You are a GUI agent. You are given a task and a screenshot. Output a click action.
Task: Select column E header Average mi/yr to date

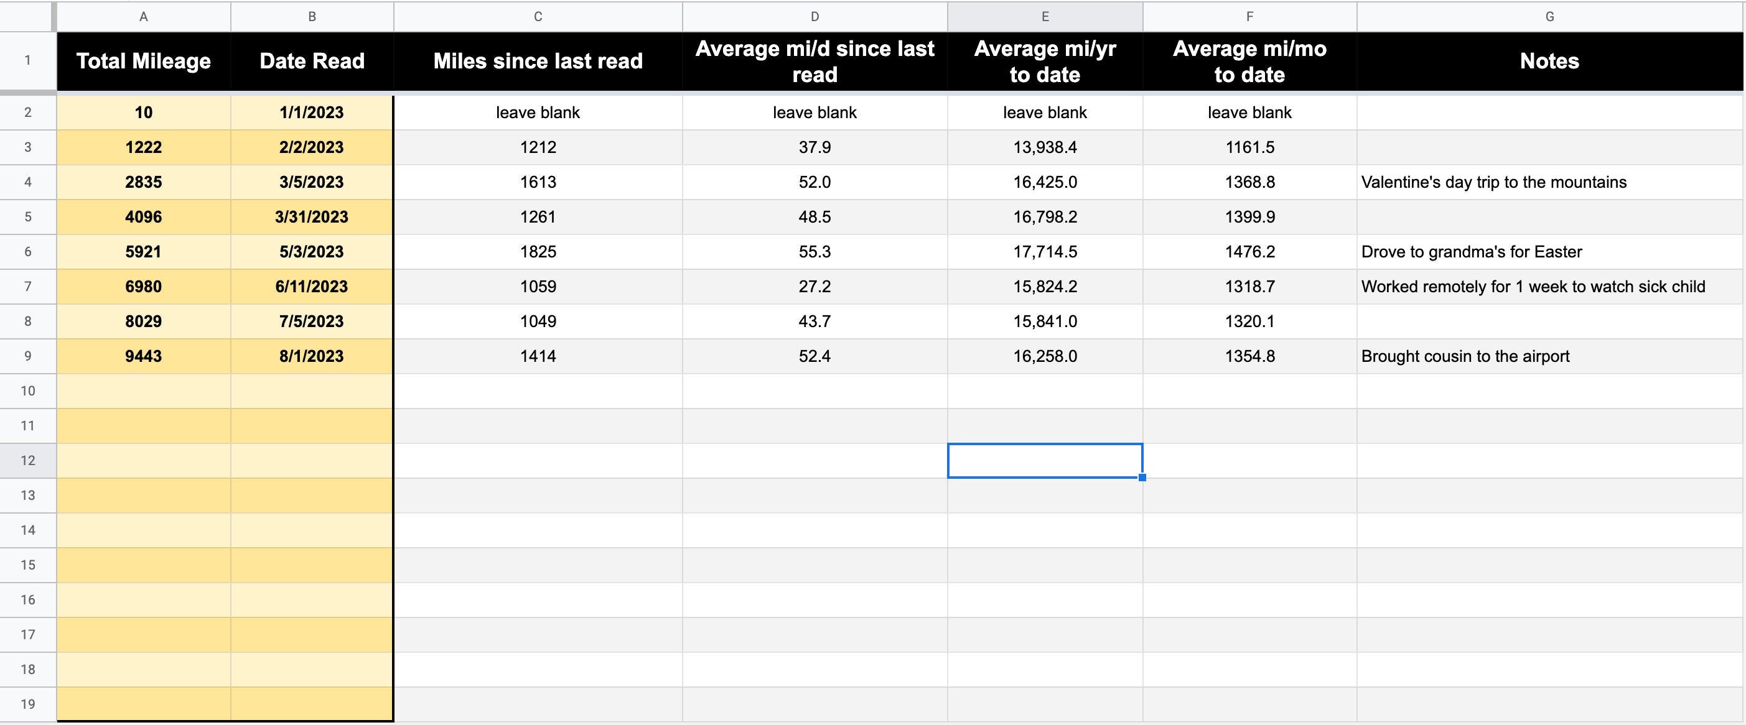coord(1045,17)
